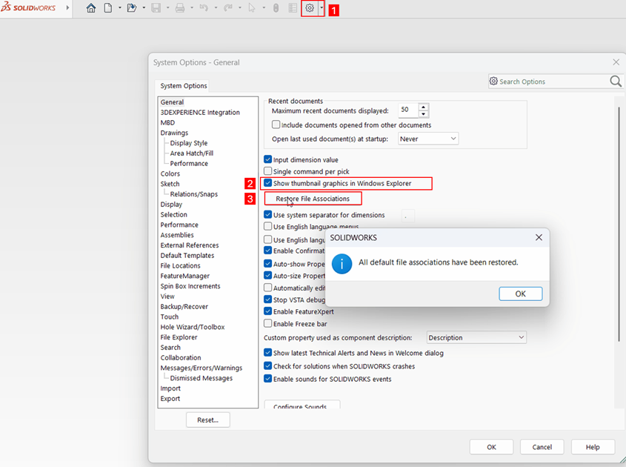The height and width of the screenshot is (467, 626).
Task: Expand the custom property 'Description' dropdown
Action: pyautogui.click(x=476, y=337)
